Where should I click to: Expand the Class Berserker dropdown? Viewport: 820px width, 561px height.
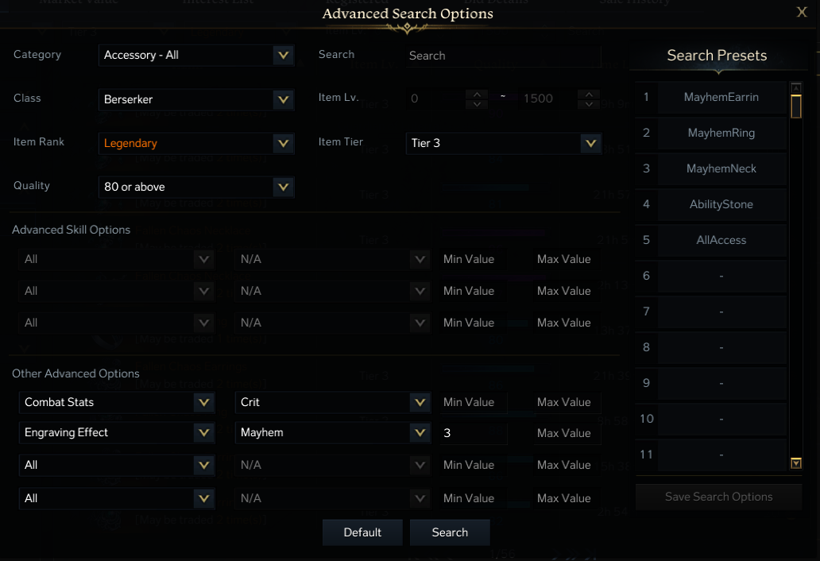click(283, 99)
